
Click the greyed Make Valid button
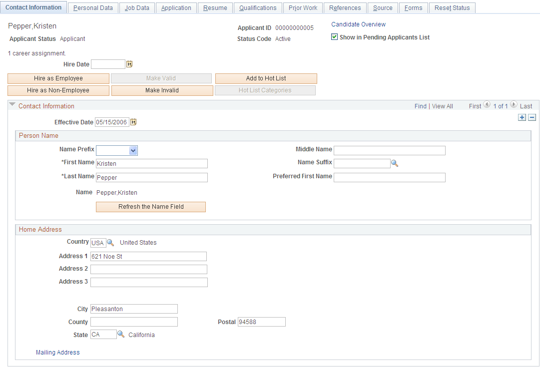161,78
